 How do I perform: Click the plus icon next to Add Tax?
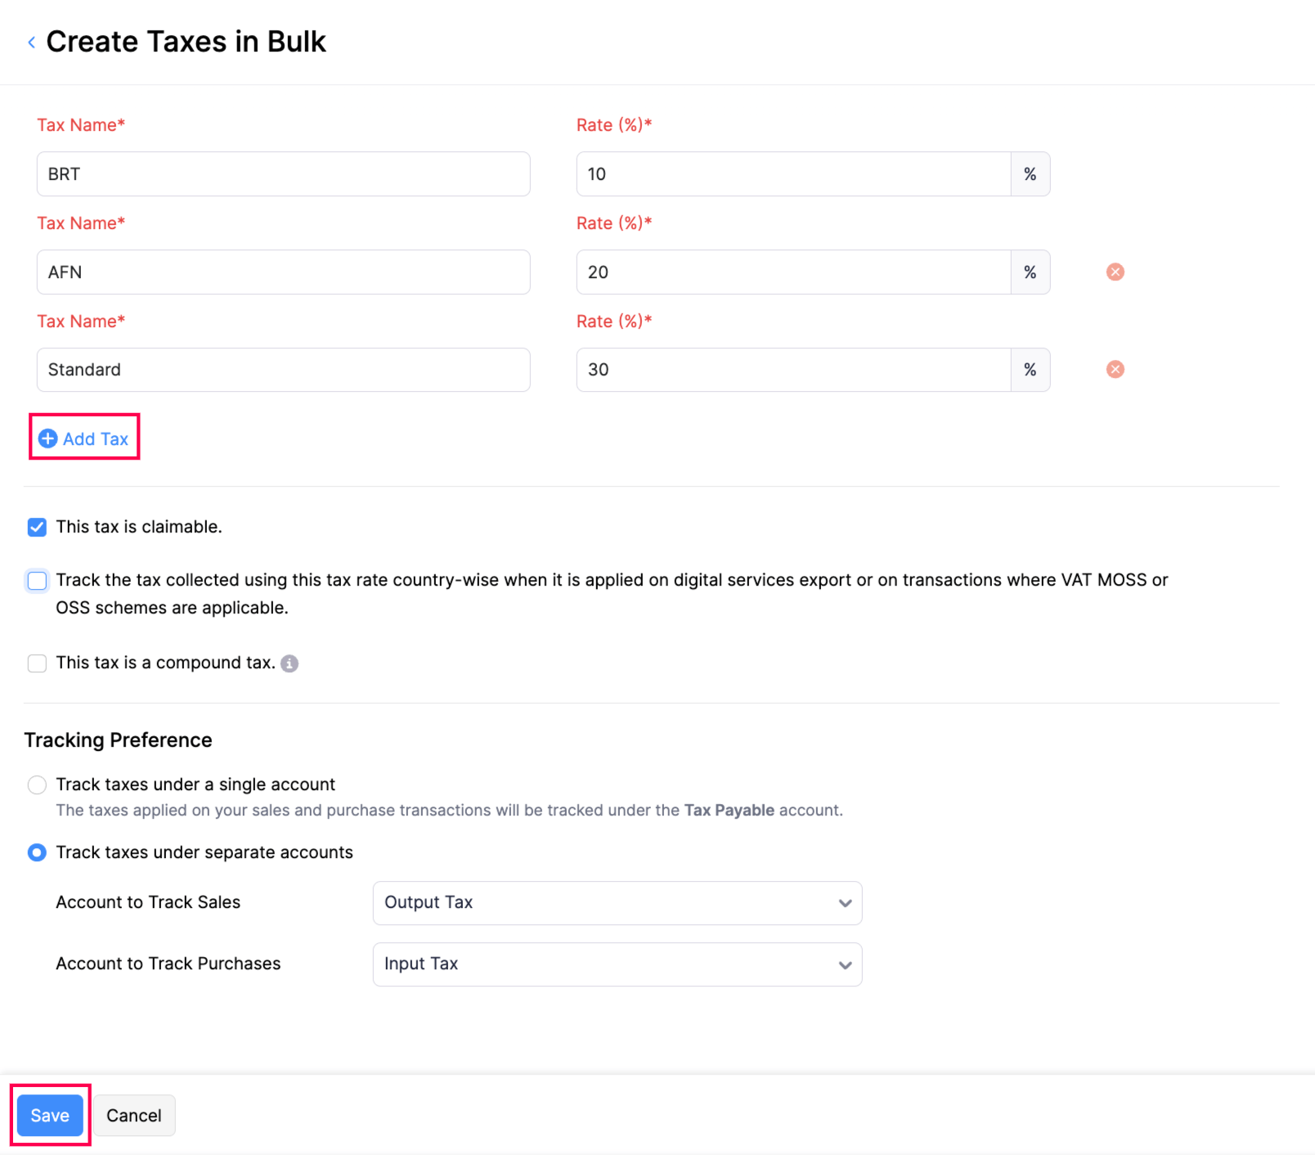pos(47,438)
